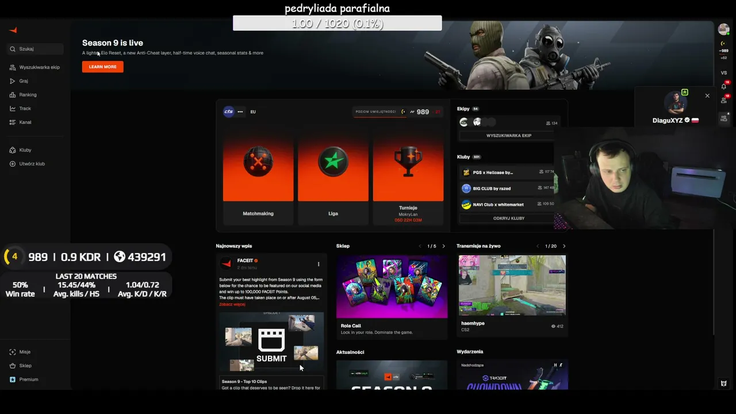
Task: Go to next Sklep item
Action: [443, 246]
